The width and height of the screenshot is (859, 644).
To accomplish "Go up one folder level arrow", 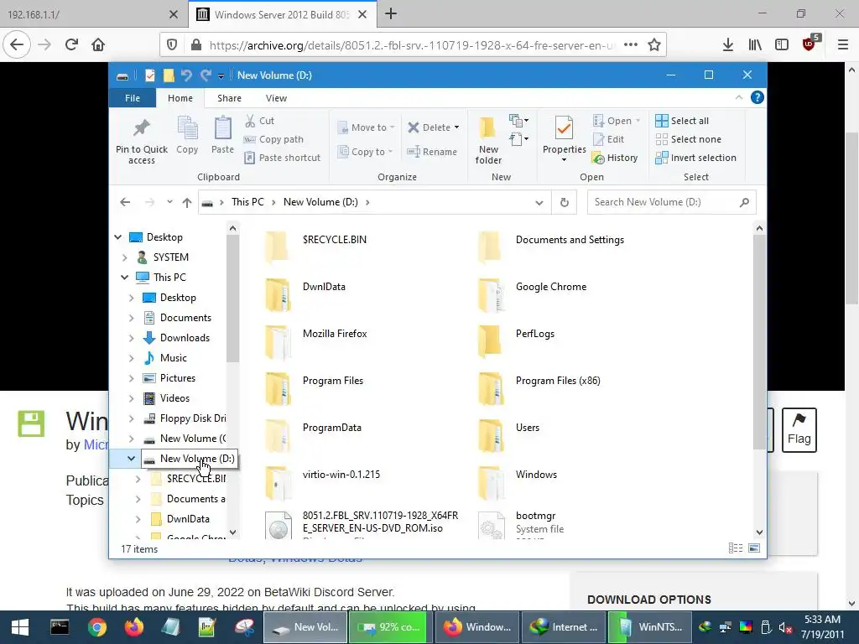I will pos(187,203).
